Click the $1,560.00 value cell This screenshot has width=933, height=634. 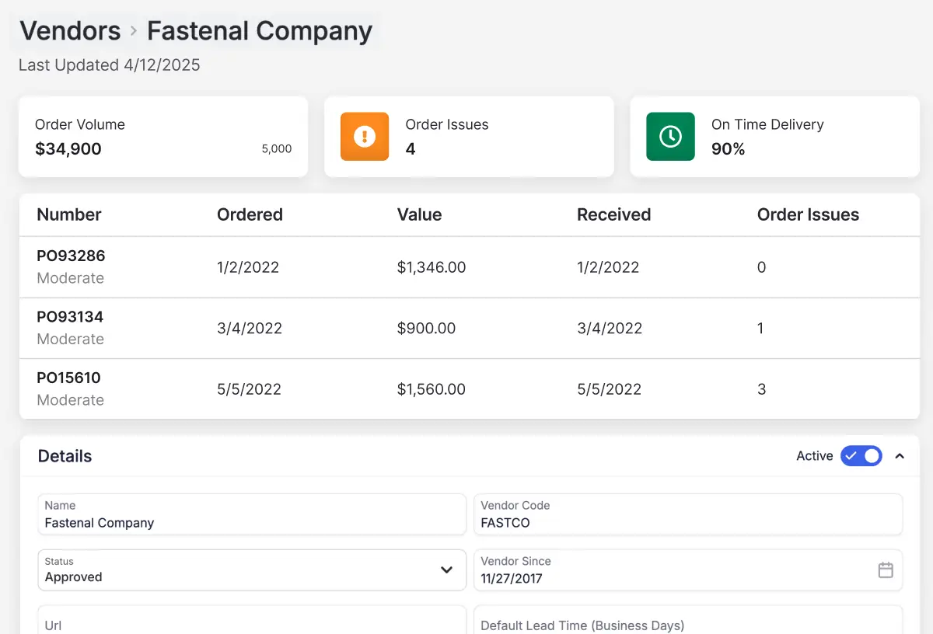point(432,389)
